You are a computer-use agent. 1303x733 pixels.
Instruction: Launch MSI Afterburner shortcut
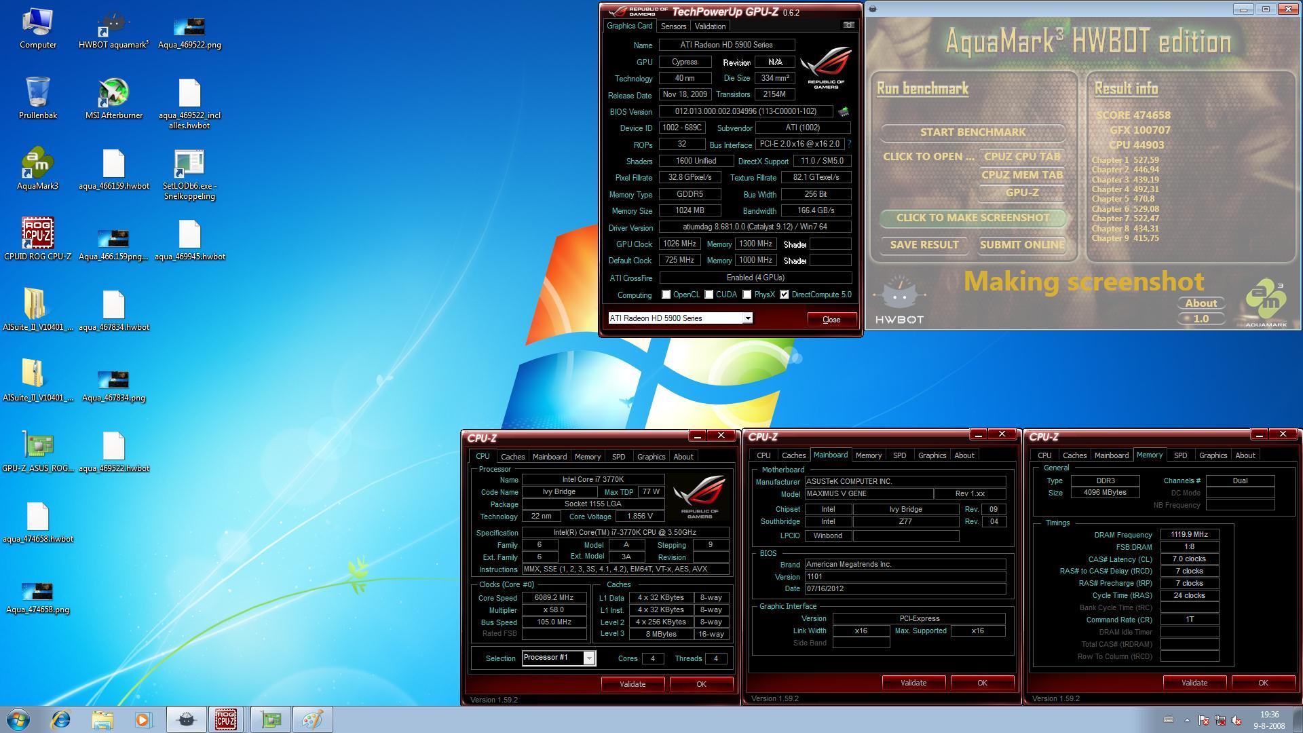(113, 98)
